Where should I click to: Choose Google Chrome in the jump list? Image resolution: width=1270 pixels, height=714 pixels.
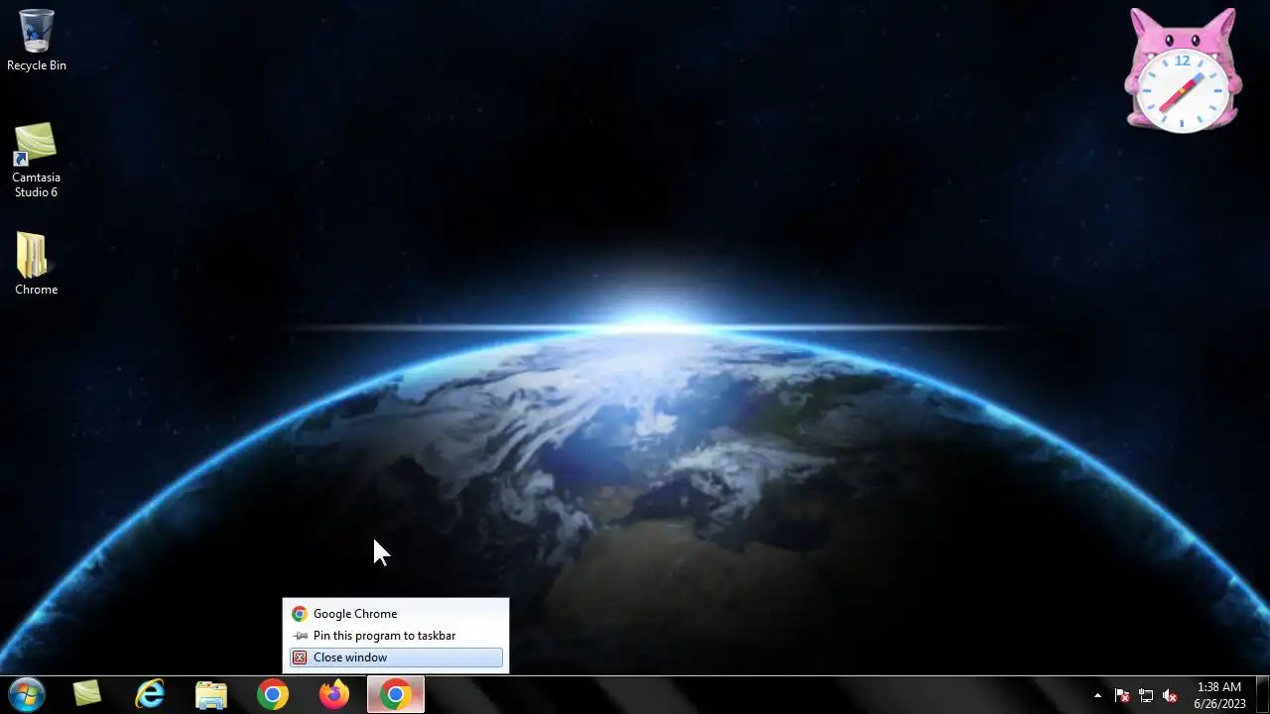pos(396,614)
